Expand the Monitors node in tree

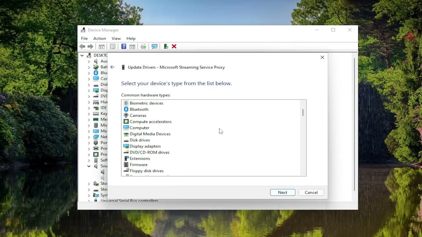click(x=89, y=131)
